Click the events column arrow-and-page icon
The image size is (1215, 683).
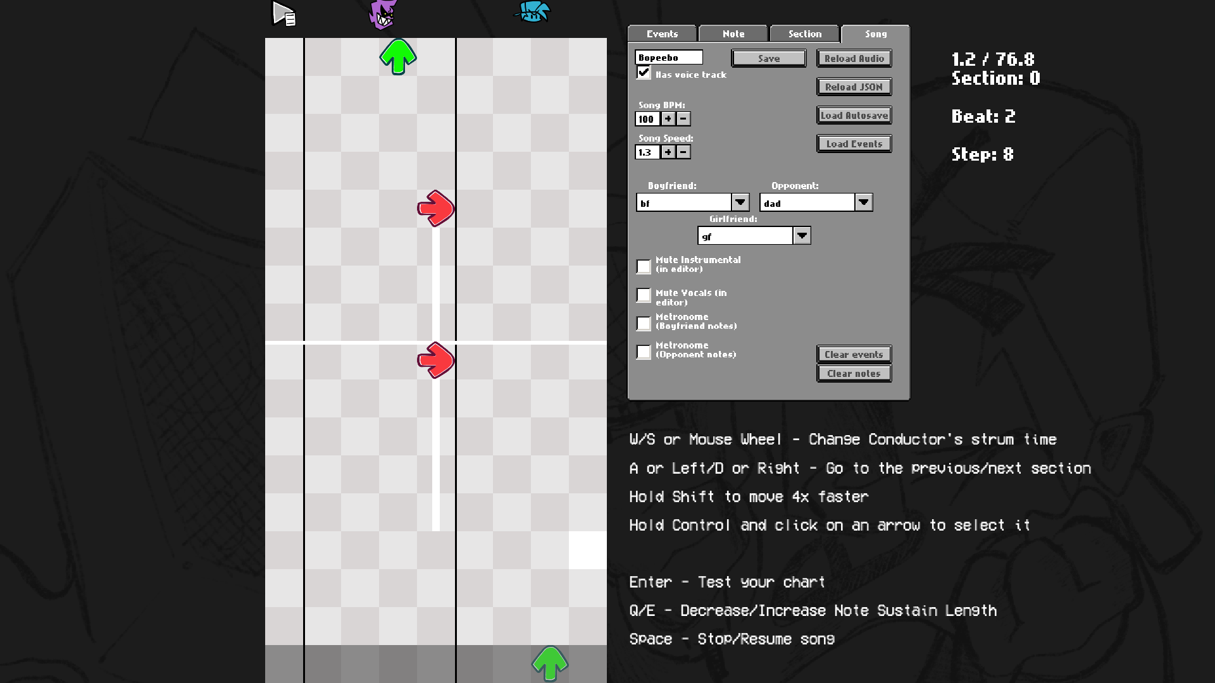pos(283,14)
